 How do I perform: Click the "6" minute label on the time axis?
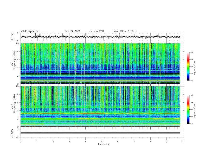118,142
